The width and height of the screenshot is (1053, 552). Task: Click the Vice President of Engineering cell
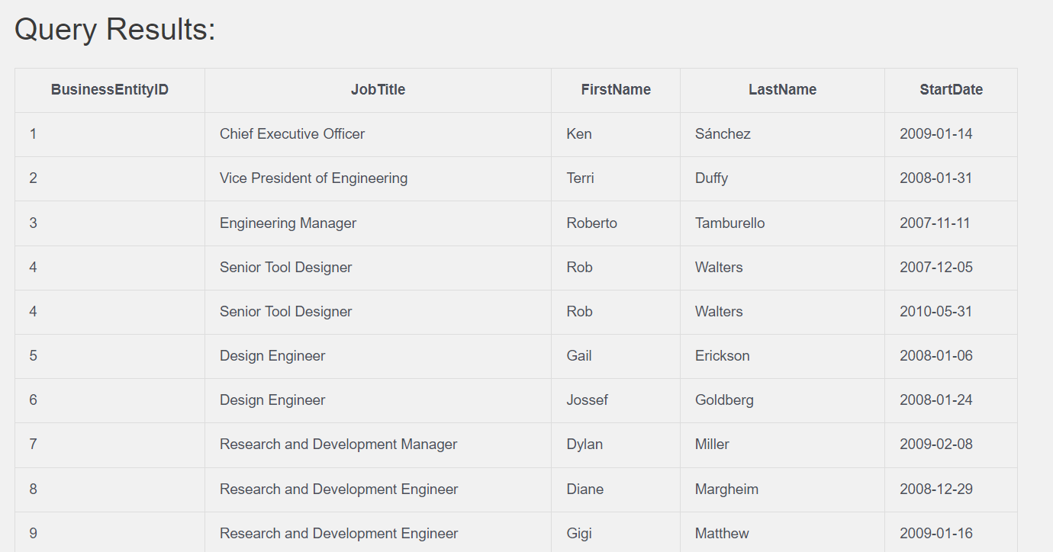pyautogui.click(x=314, y=178)
